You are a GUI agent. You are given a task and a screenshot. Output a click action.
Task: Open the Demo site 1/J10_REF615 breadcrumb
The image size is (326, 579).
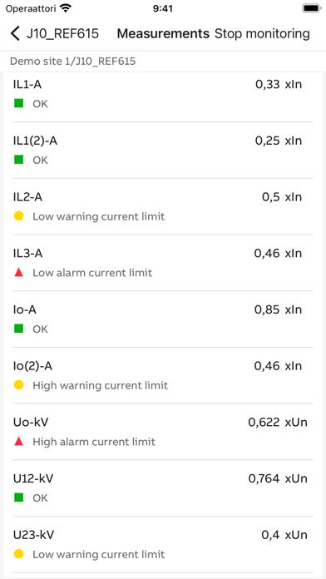(72, 62)
